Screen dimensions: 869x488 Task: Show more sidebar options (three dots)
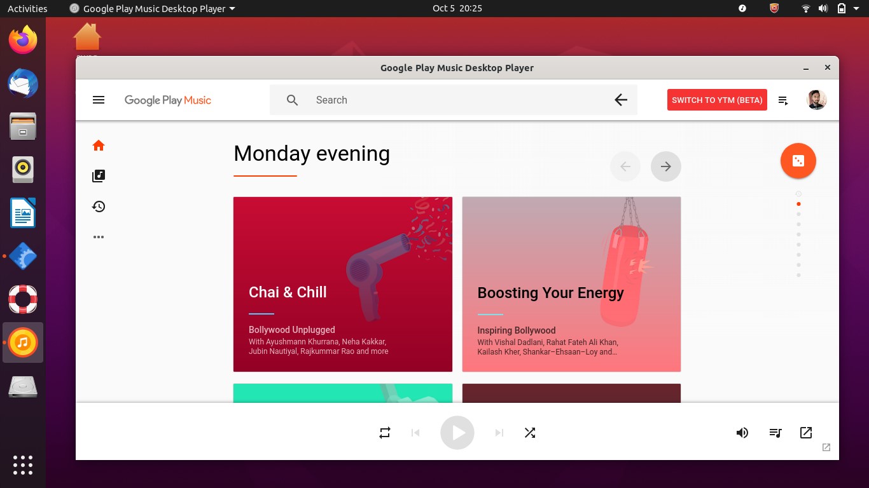click(x=99, y=237)
